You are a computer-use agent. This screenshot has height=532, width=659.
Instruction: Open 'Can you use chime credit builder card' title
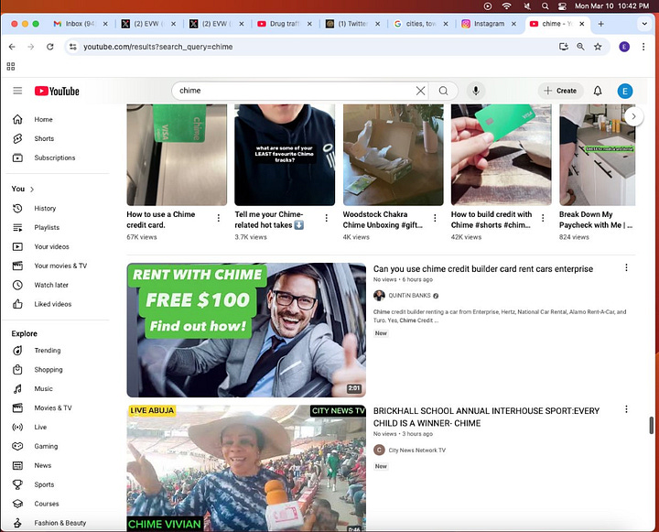click(483, 268)
